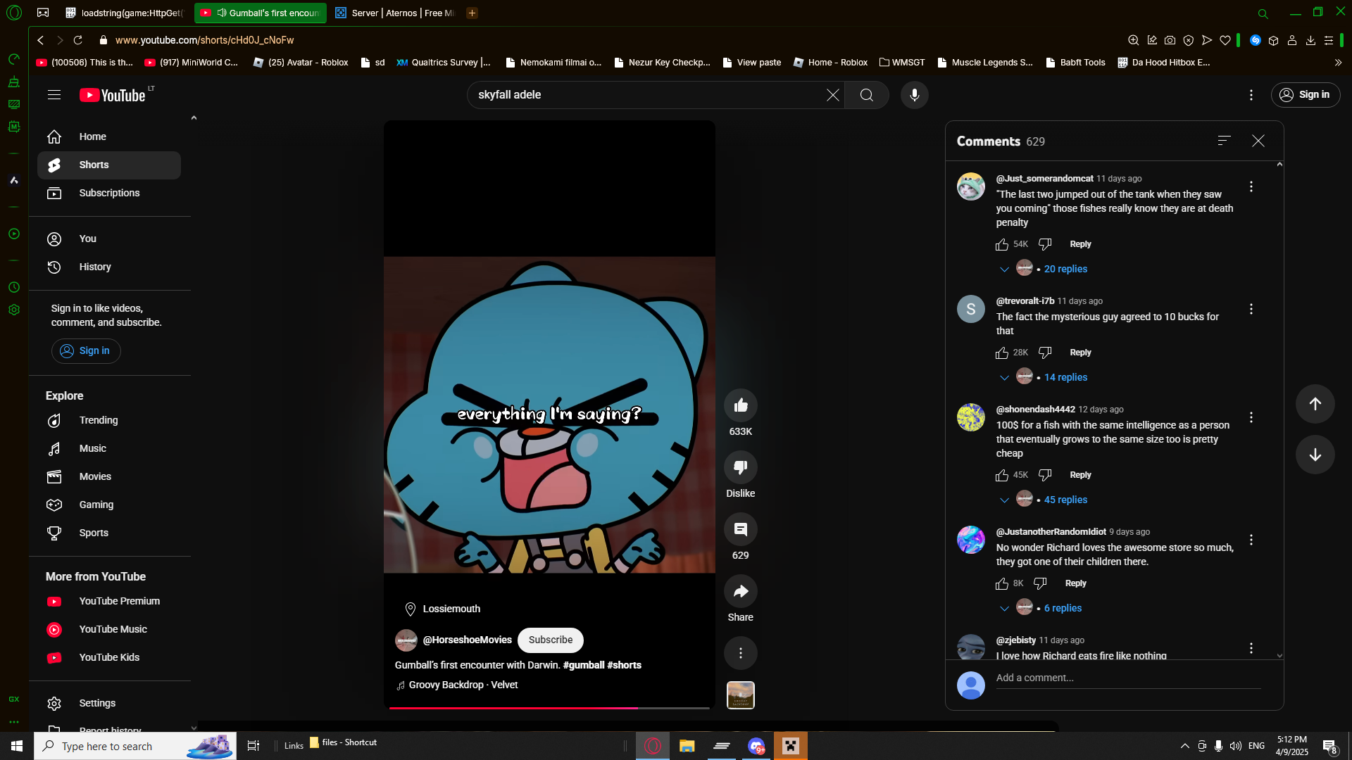Share the Gumball short
This screenshot has width=1352, height=760.
pyautogui.click(x=741, y=591)
